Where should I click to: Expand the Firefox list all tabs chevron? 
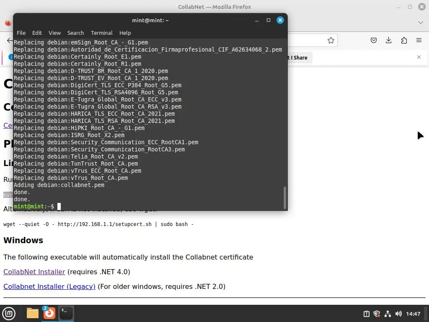[x=421, y=23]
